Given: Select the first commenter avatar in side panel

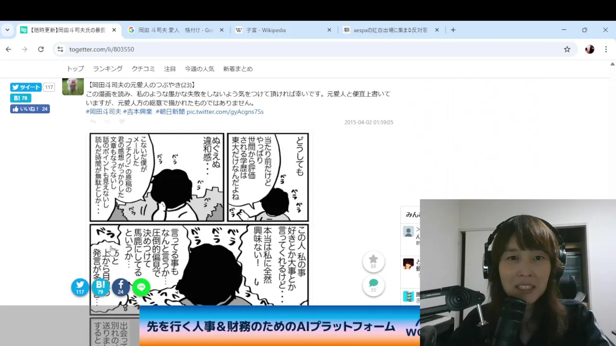Looking at the screenshot, I should pyautogui.click(x=408, y=232).
